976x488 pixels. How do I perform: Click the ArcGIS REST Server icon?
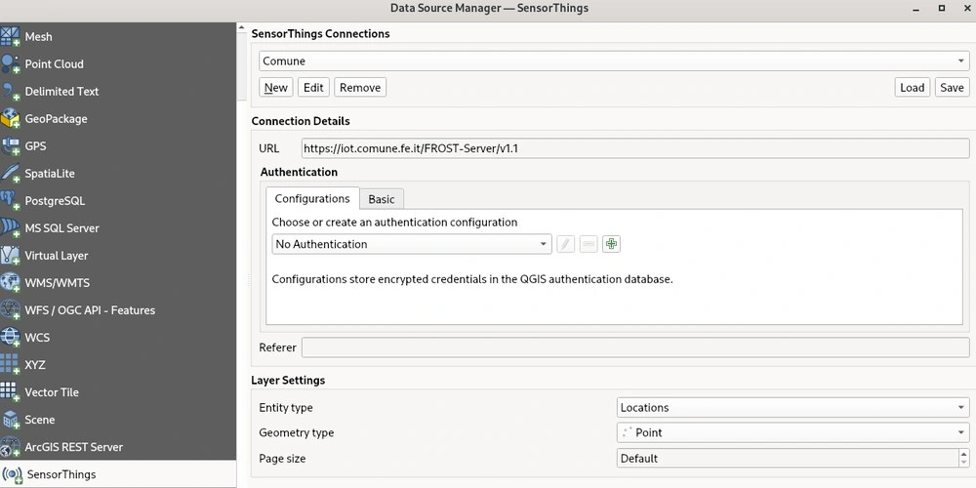(11, 447)
